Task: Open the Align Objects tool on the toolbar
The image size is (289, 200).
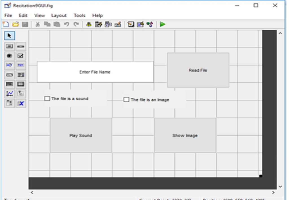Action: [89, 24]
